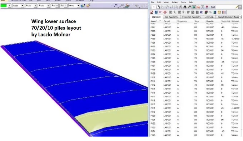Screen dimensions: 243x141
Task: Open the first Auto dropdown in graphic properties
Action: point(22,6)
